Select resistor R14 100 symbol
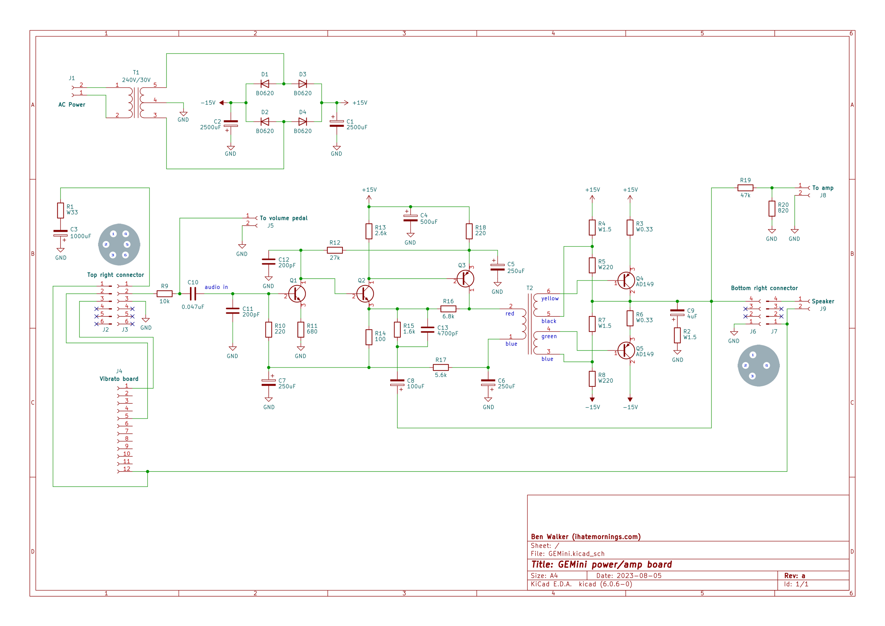The width and height of the screenshot is (885, 626). coord(369,337)
